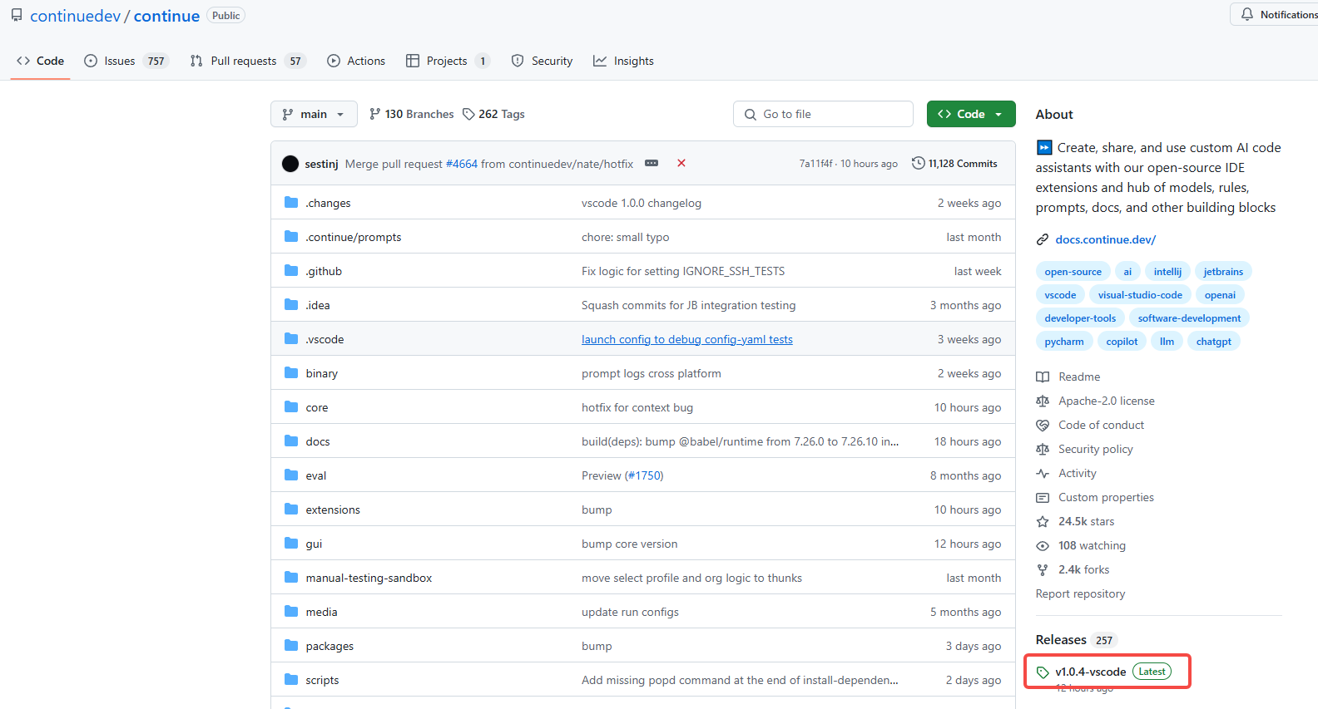Screen dimensions: 1318x709
Task: Open the Issues tab
Action: pyautogui.click(x=126, y=61)
